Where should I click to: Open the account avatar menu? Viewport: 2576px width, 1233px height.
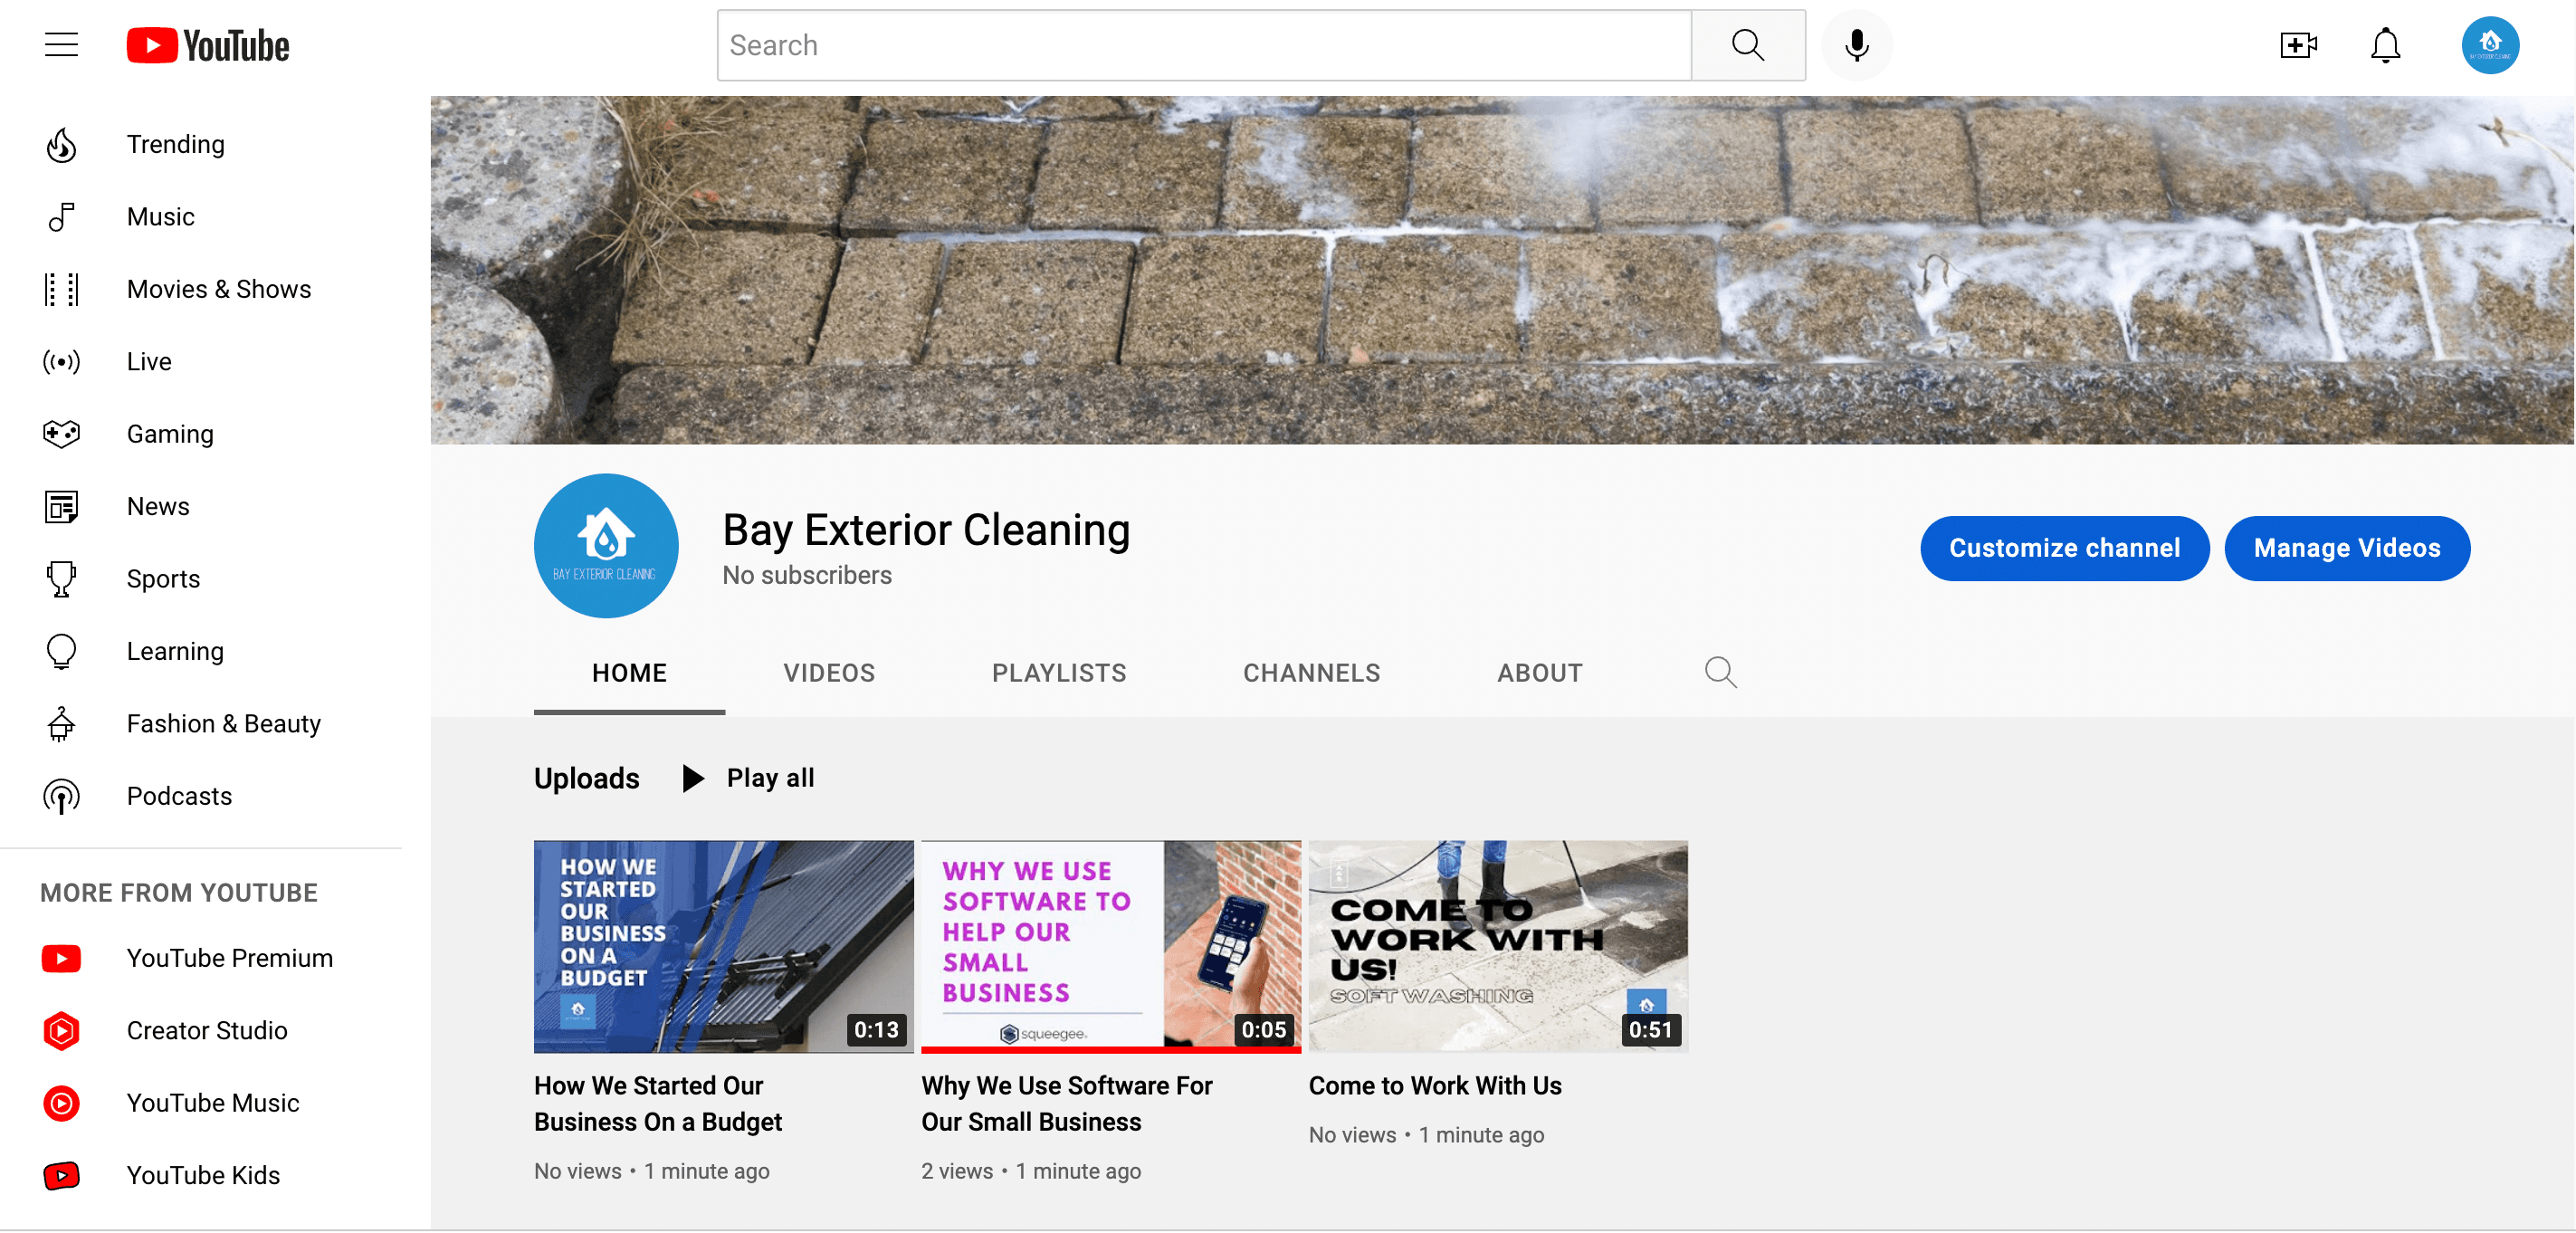(2489, 45)
